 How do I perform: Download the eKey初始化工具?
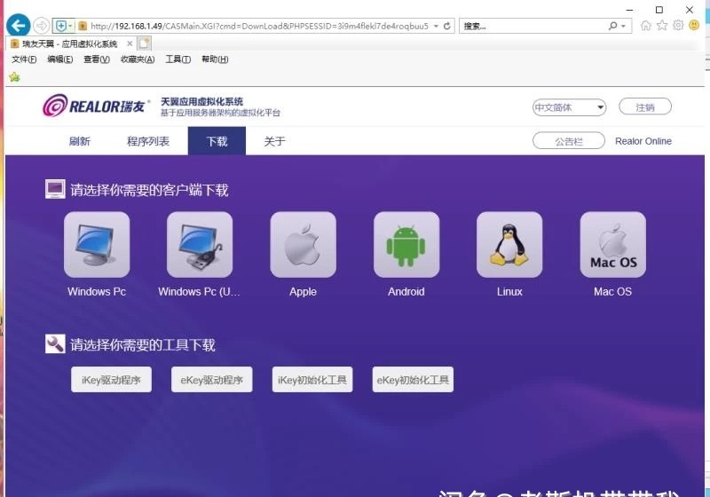[413, 380]
